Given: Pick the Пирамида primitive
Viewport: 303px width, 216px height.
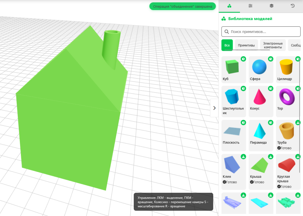Looking at the screenshot, I should (260, 132).
